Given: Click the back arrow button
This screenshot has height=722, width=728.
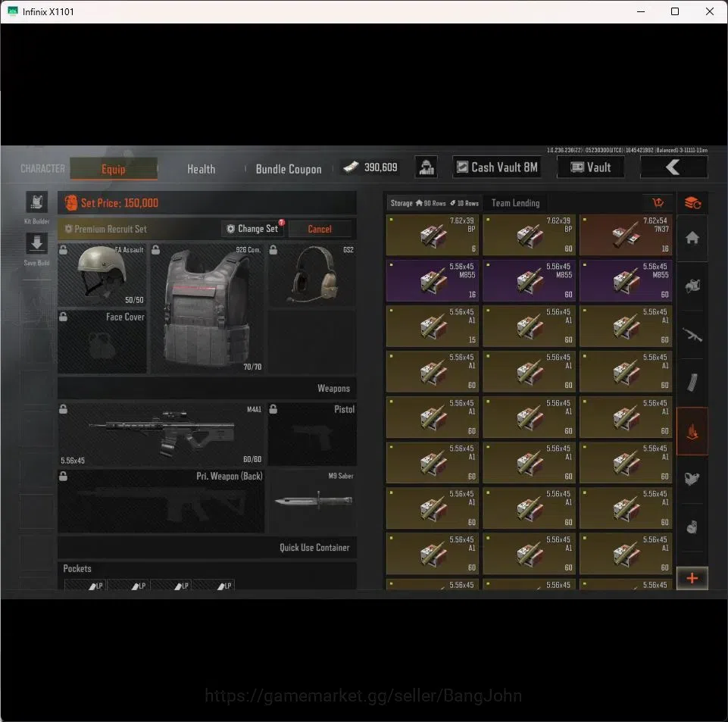Looking at the screenshot, I should (673, 167).
